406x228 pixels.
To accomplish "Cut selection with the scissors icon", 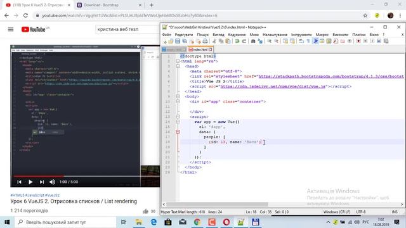I will click(214, 41).
